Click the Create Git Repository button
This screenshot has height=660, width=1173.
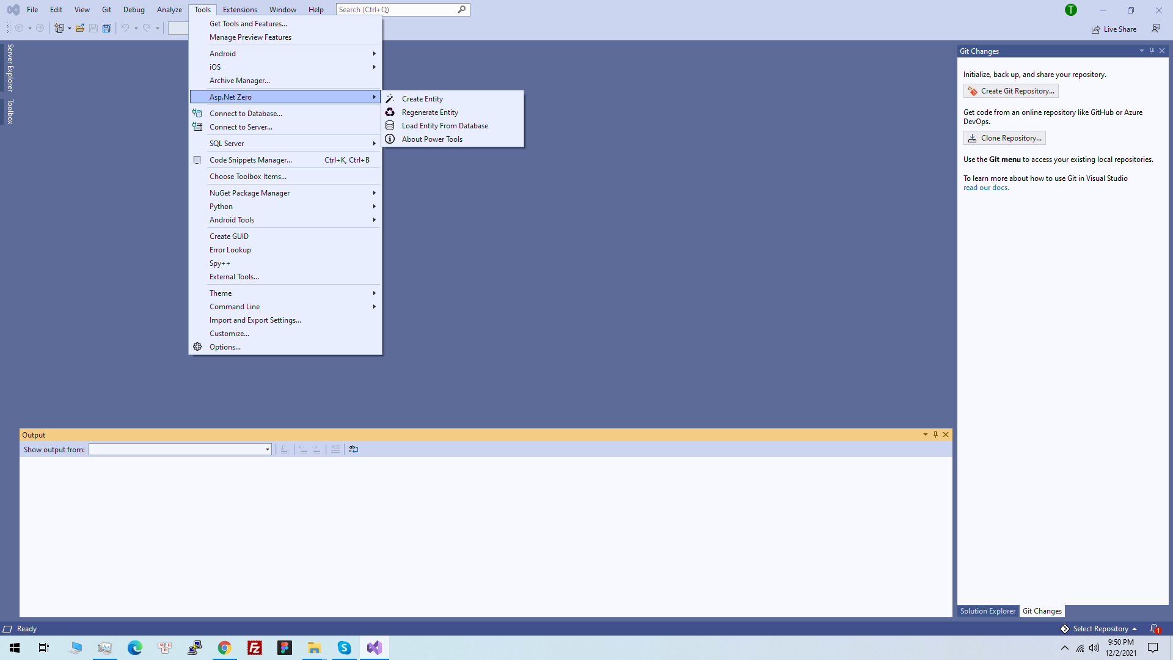1011,91
